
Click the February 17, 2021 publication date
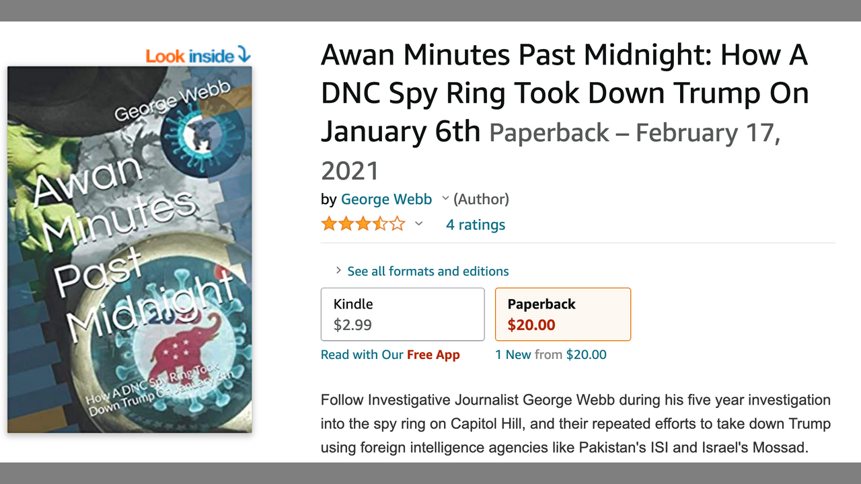point(706,133)
